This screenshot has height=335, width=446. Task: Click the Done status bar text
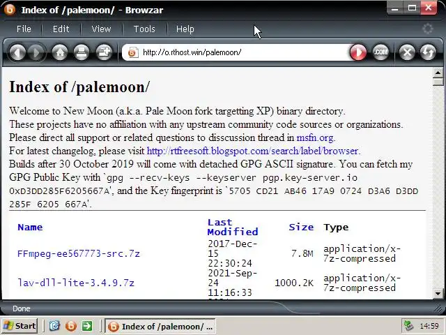pyautogui.click(x=22, y=308)
